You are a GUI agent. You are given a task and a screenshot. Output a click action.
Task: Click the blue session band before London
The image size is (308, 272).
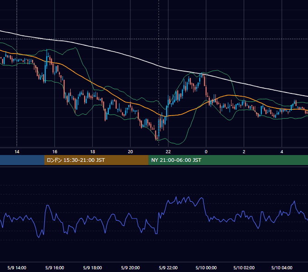click(x=22, y=160)
